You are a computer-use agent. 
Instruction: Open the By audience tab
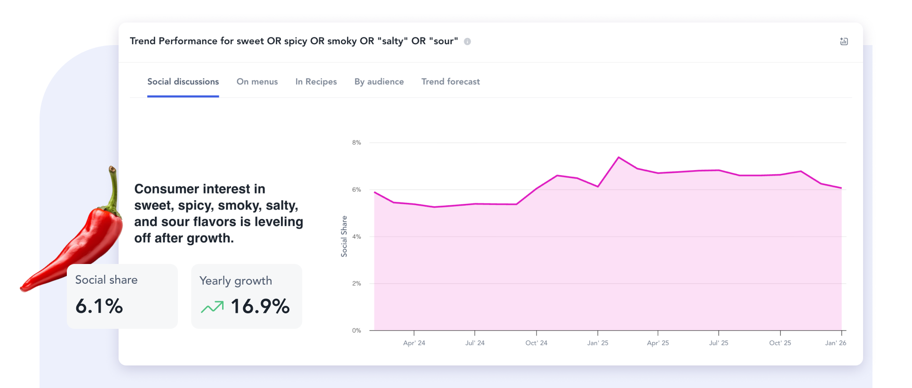pyautogui.click(x=379, y=82)
